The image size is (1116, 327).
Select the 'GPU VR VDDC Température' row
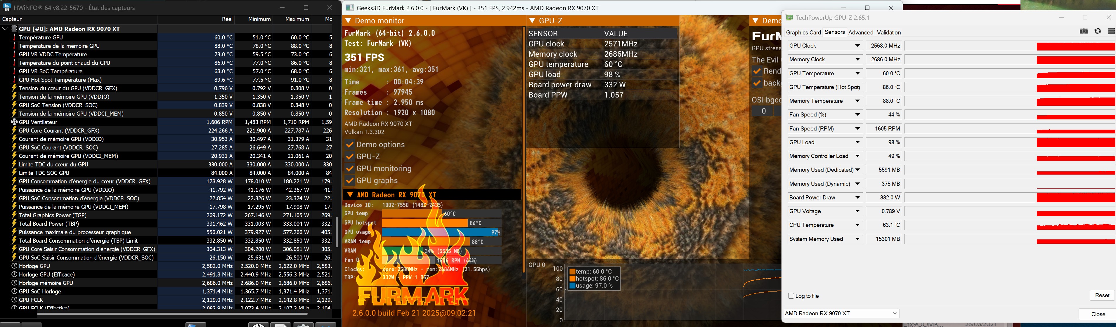pyautogui.click(x=166, y=55)
